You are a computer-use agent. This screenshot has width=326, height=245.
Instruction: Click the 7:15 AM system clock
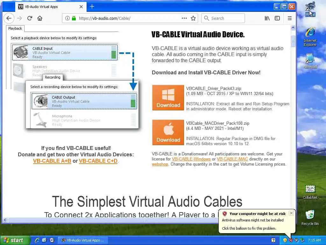(x=314, y=240)
